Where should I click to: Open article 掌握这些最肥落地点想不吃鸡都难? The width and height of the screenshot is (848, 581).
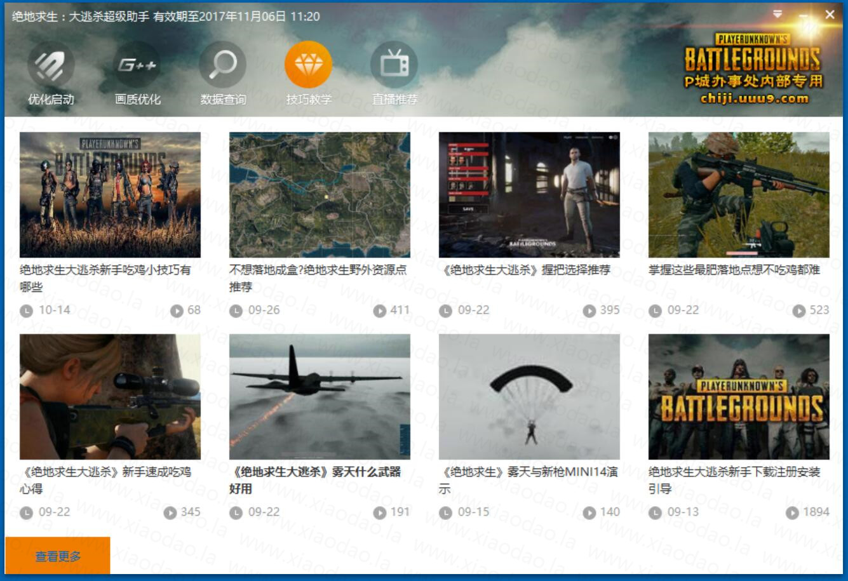[734, 270]
